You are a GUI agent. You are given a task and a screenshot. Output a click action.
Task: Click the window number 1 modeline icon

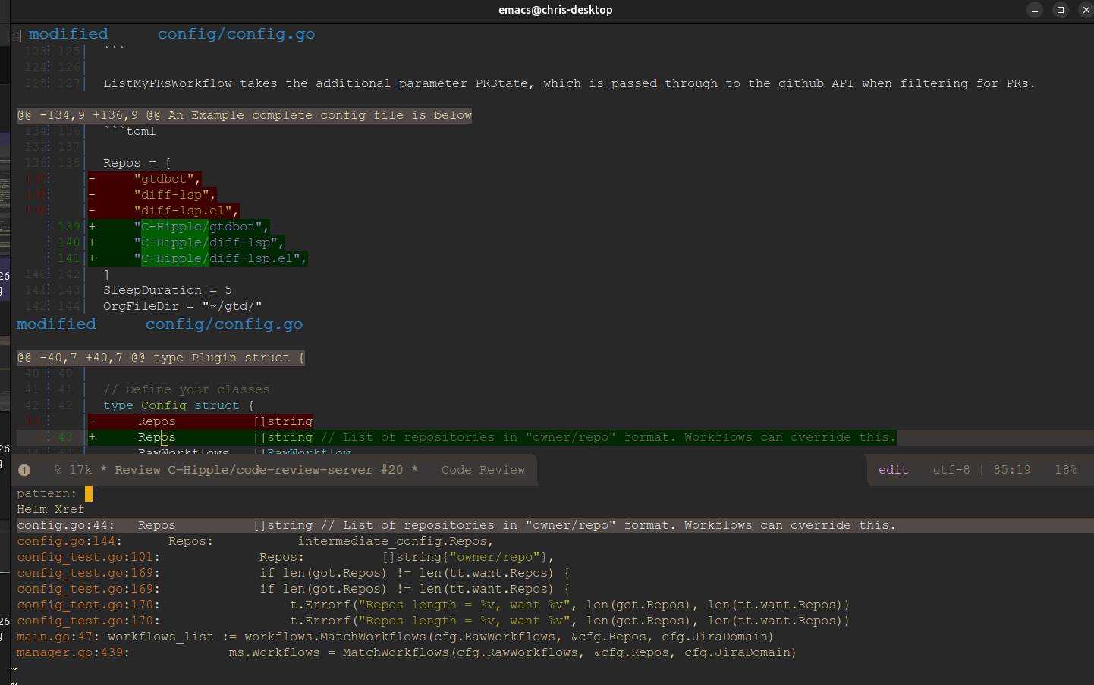tap(24, 470)
